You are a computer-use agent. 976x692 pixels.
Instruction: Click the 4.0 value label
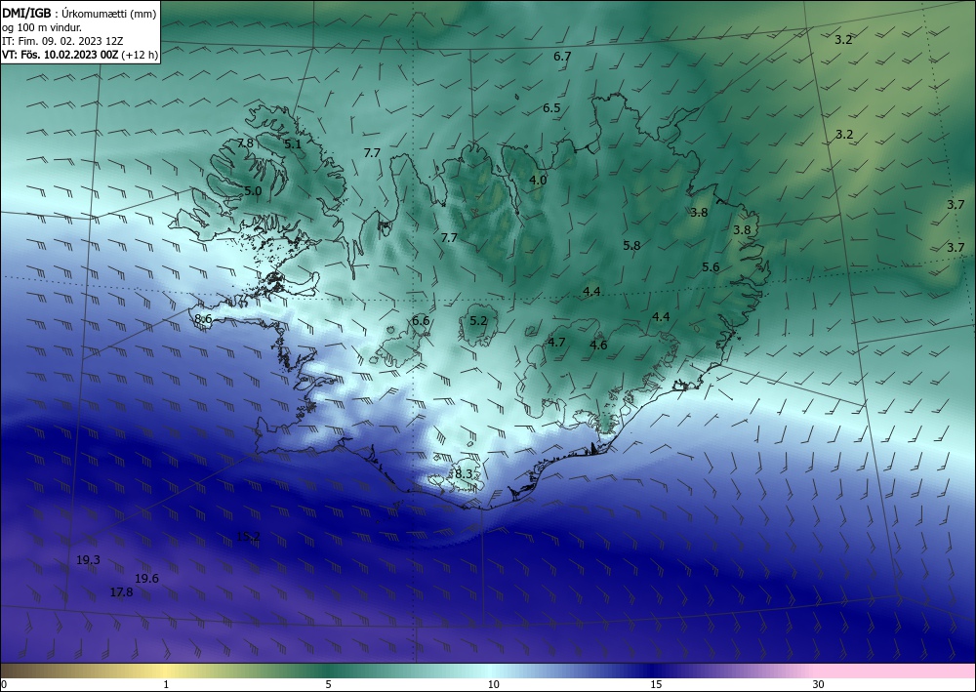tap(538, 181)
